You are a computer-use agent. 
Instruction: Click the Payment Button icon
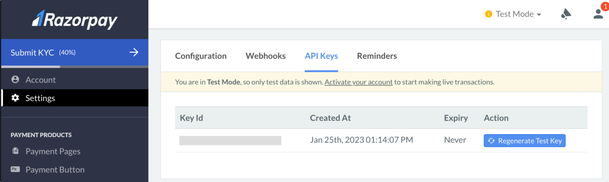tap(15, 169)
